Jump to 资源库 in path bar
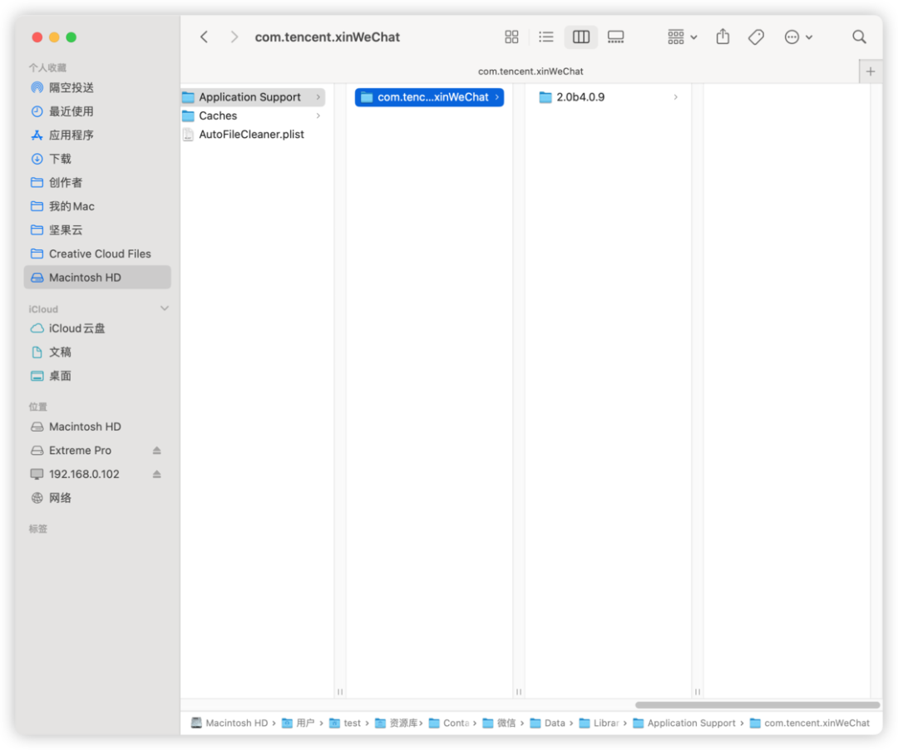The width and height of the screenshot is (898, 750). point(397,723)
